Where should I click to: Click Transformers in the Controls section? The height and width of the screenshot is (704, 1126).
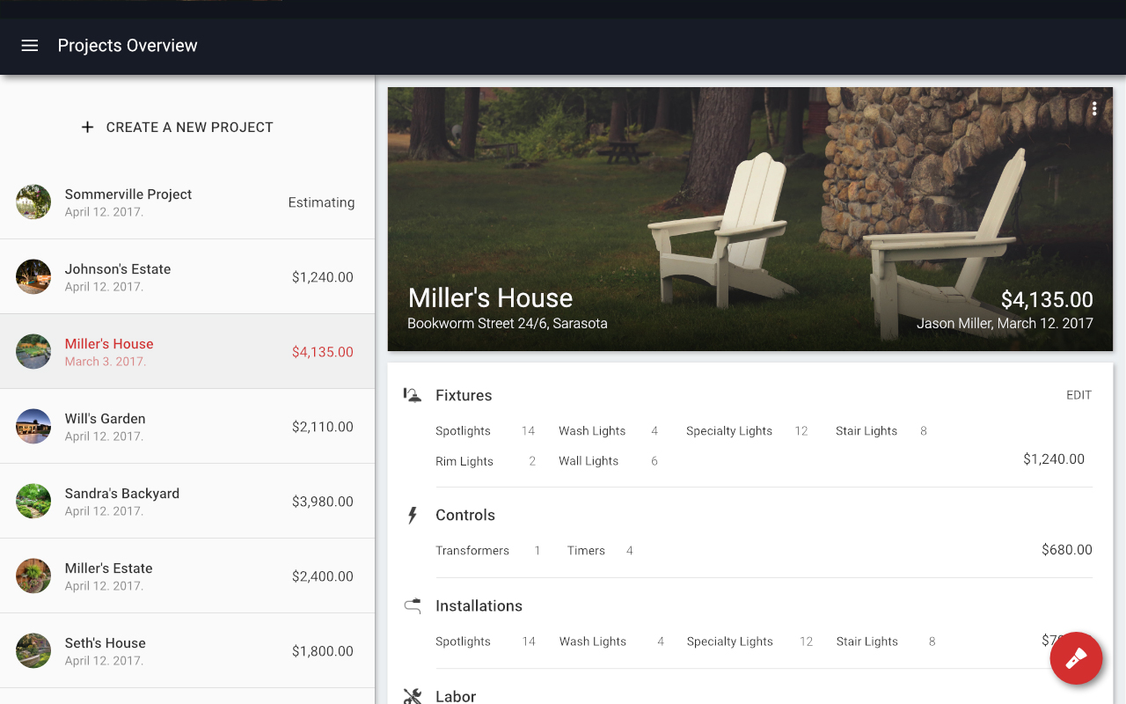472,551
